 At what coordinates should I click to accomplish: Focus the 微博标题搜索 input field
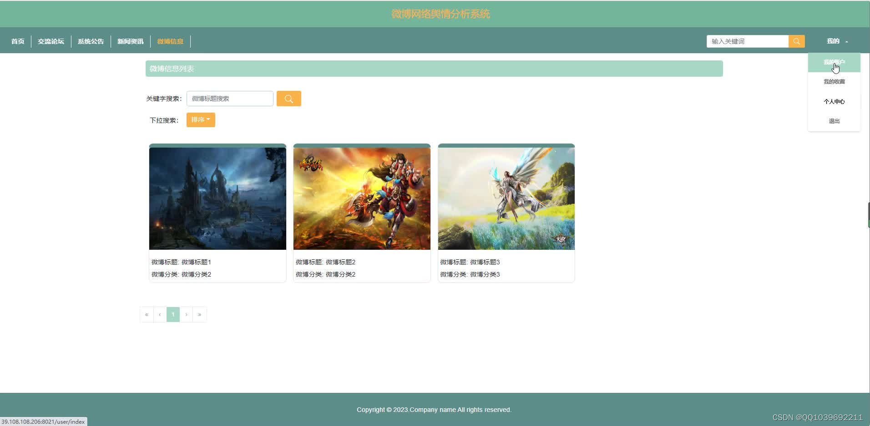coord(230,99)
